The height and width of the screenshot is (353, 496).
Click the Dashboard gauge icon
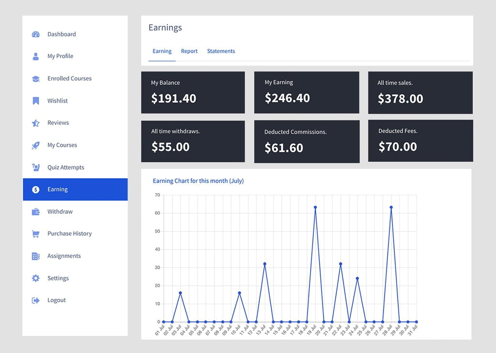click(x=35, y=34)
